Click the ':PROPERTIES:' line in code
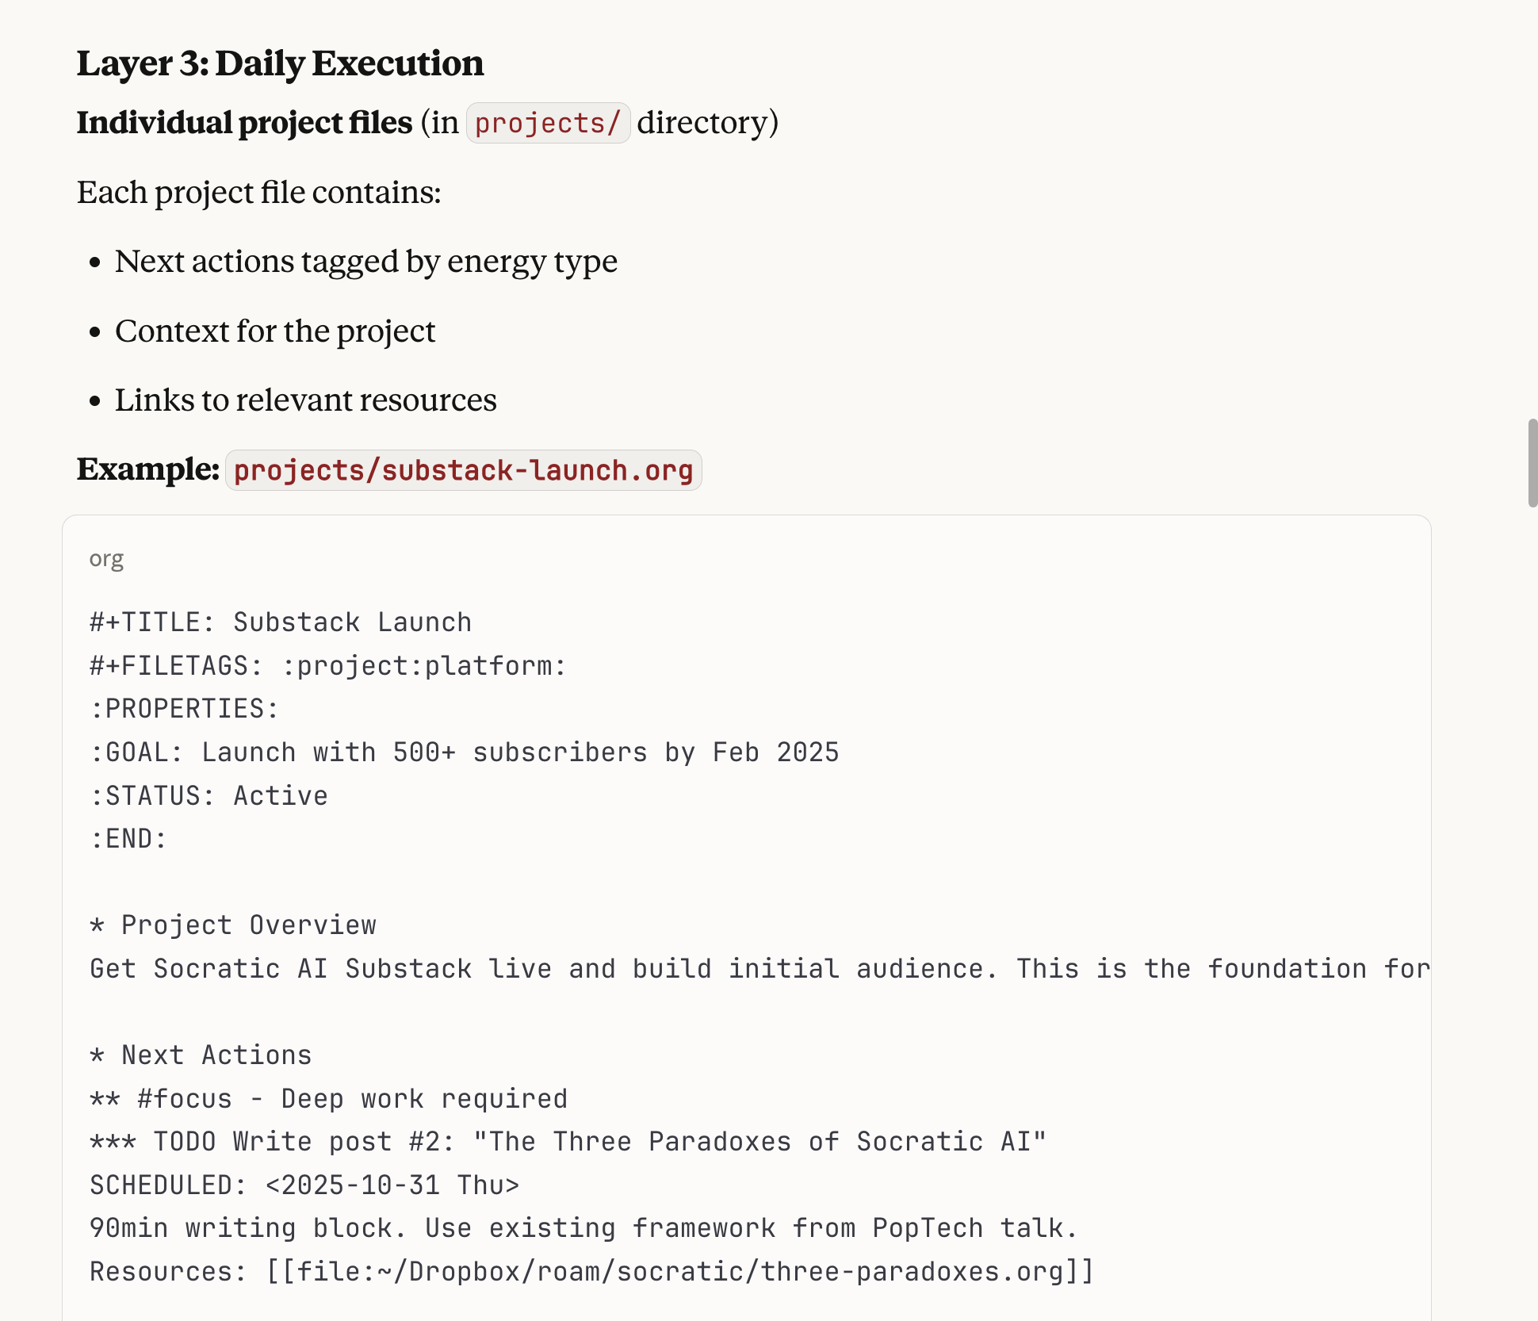 184,709
